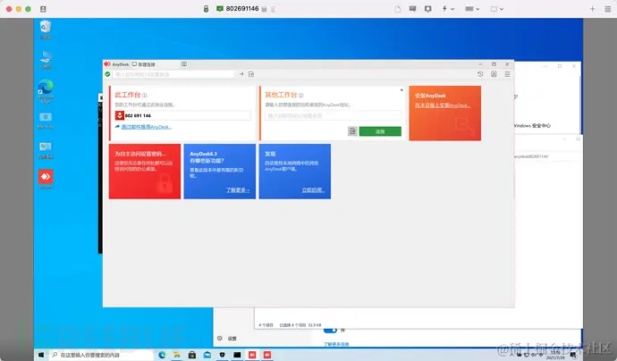Toggle the 开 switch in the Settings window
The height and width of the screenshot is (361, 617).
(x=330, y=331)
